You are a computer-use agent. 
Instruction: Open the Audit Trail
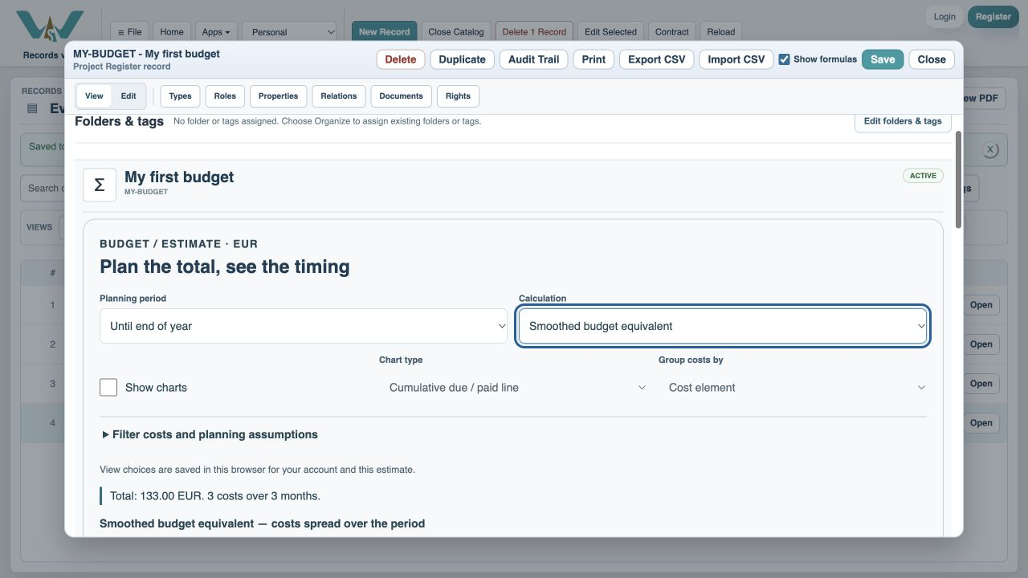[x=534, y=59]
